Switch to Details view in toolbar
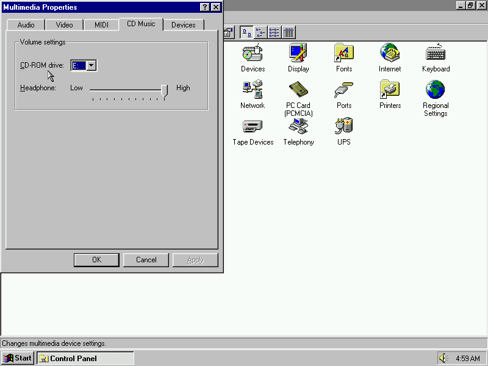 (289, 32)
